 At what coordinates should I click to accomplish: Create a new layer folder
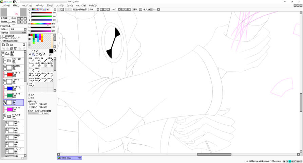coord(11,45)
